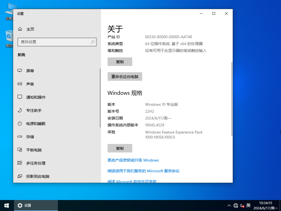The height and width of the screenshot is (211, 281).
Task: Click the 重命名这台电脑 button
Action: pyautogui.click(x=125, y=76)
